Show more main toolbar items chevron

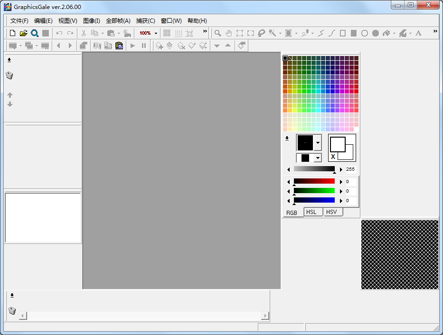205,31
